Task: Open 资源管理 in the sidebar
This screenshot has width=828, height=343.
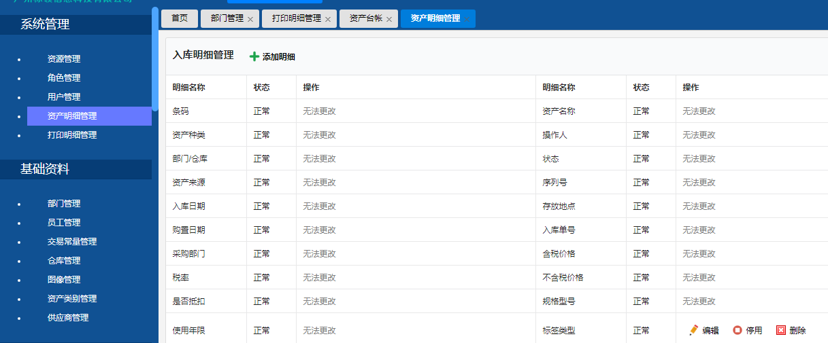Action: coord(64,59)
